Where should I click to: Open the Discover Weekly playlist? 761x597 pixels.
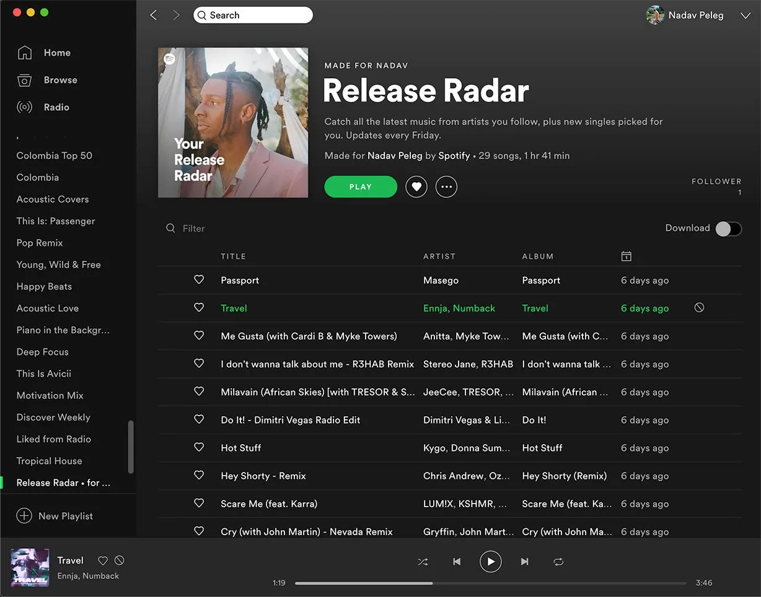(x=53, y=417)
